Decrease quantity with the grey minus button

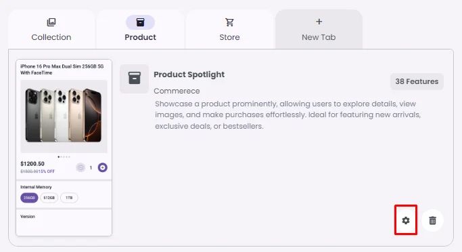coord(80,167)
